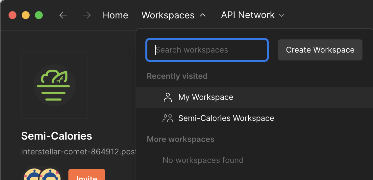373x180 pixels.
Task: Click the person icon beside My Workspace
Action: coord(168,97)
